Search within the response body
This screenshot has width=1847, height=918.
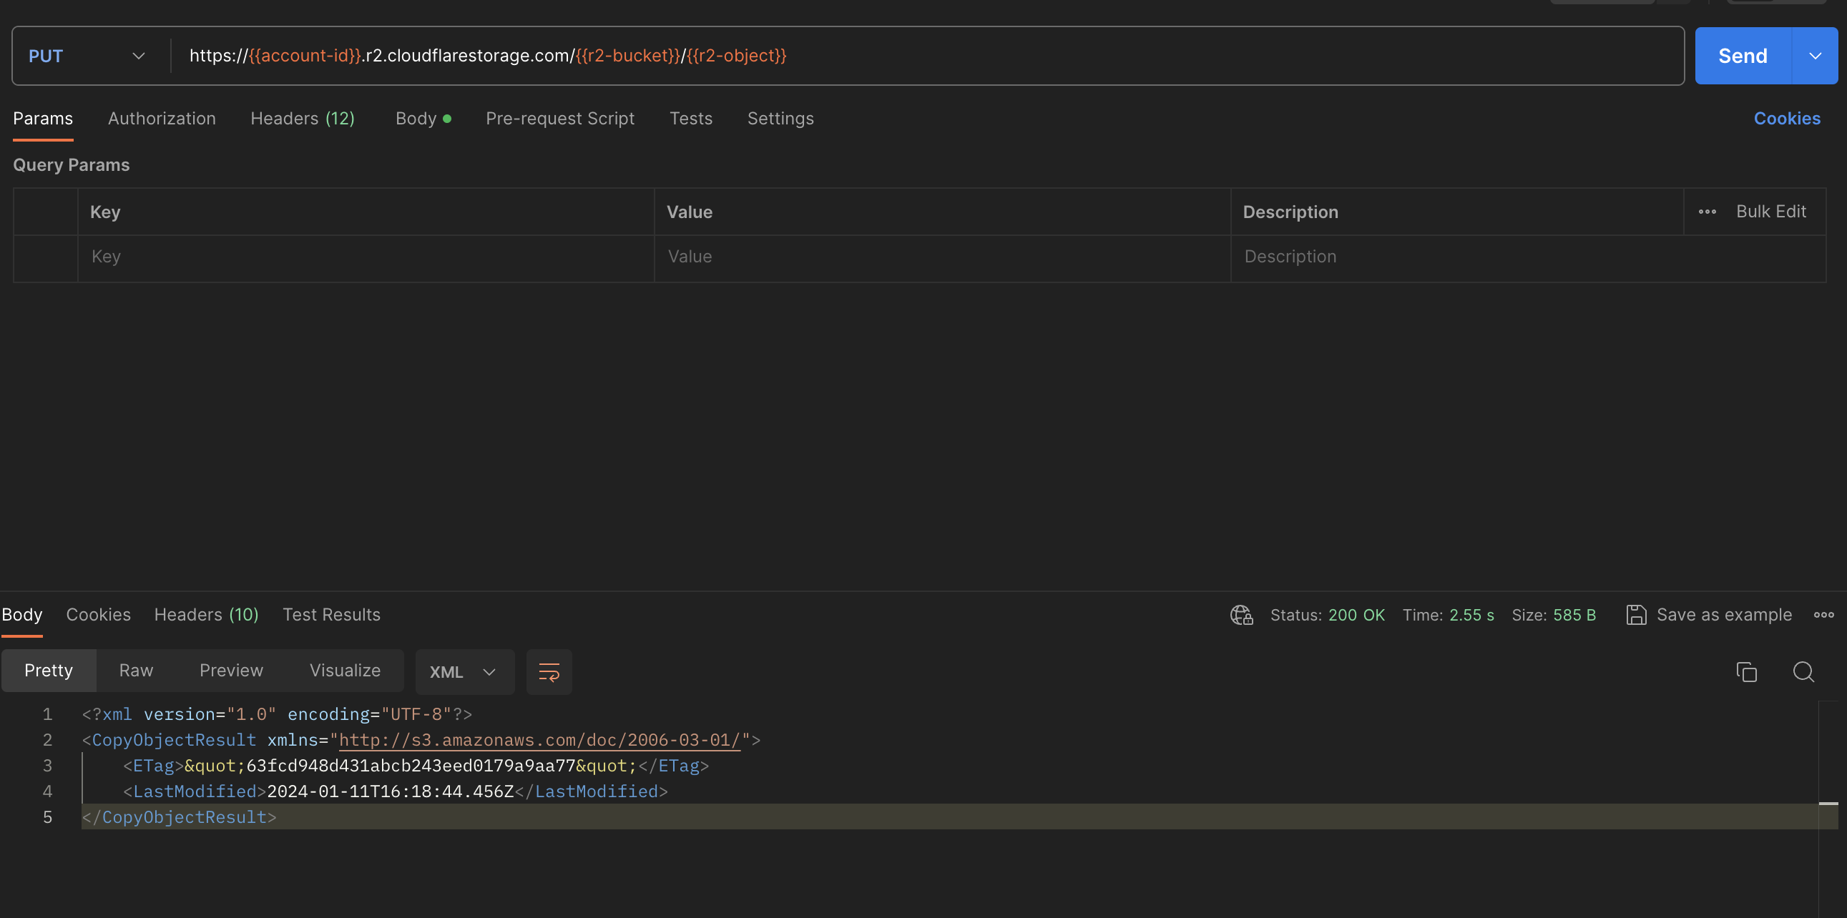[x=1803, y=672]
